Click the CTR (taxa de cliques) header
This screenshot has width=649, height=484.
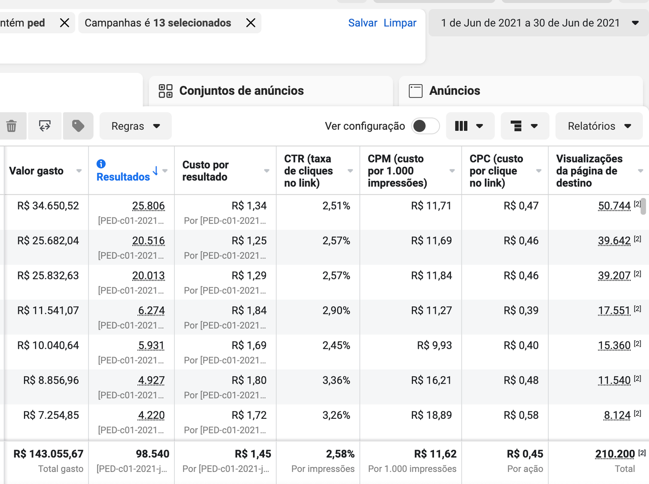pos(308,171)
